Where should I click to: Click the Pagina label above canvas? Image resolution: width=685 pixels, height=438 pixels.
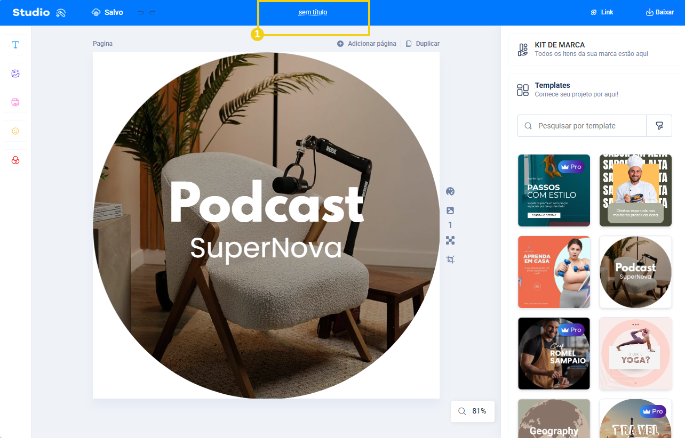[x=102, y=44]
